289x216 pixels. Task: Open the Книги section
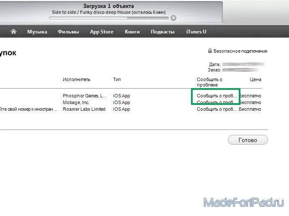click(x=132, y=32)
